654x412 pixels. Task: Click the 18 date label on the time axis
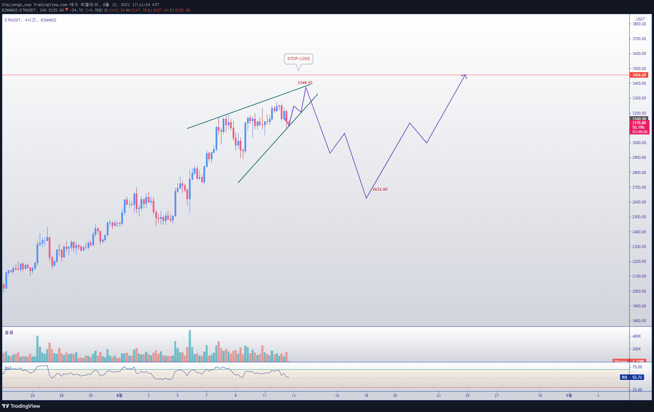coord(366,396)
